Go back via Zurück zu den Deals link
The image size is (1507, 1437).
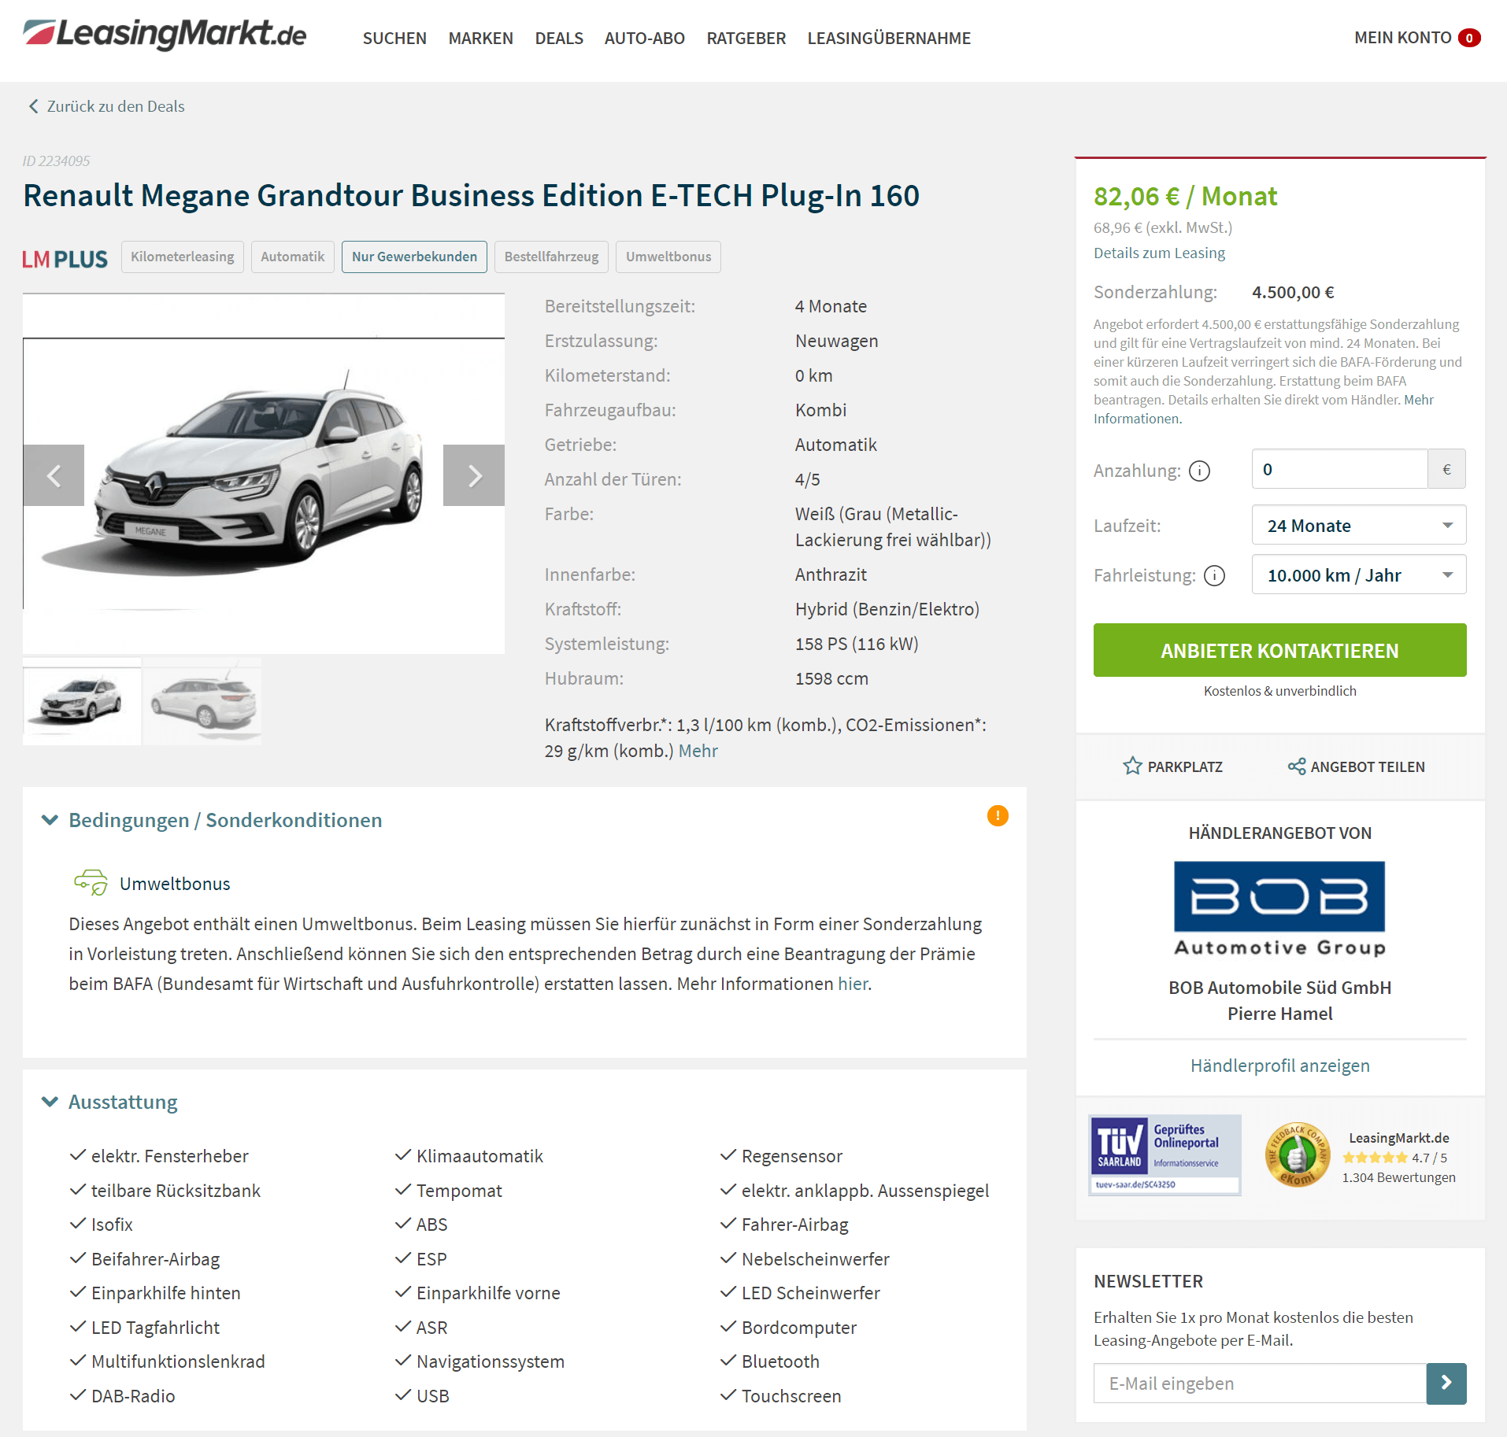(x=116, y=106)
